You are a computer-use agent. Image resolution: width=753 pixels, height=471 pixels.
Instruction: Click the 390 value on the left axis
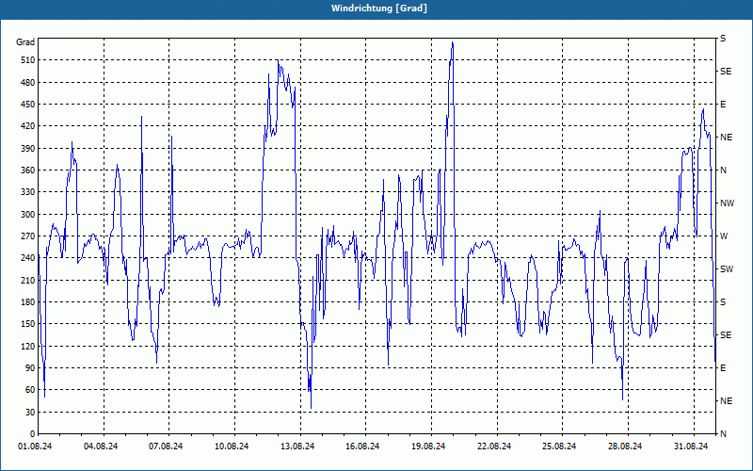(x=29, y=148)
